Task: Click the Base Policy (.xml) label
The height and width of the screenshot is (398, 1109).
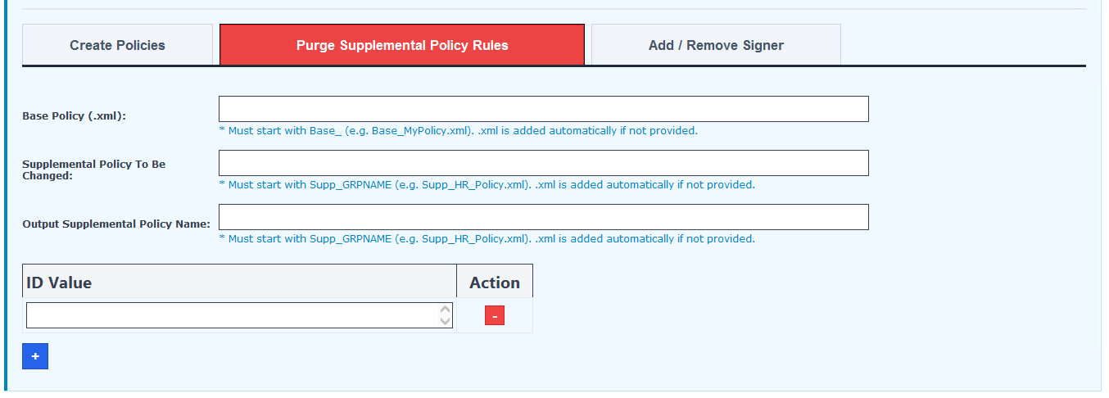Action: click(74, 115)
